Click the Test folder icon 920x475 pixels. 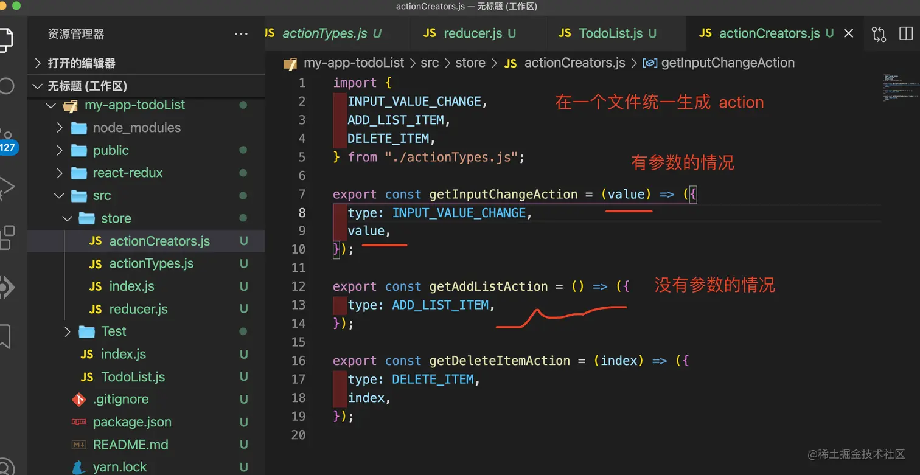[87, 331]
